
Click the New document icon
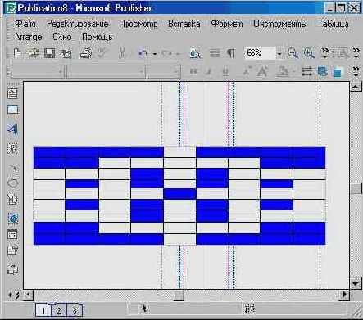coord(17,53)
